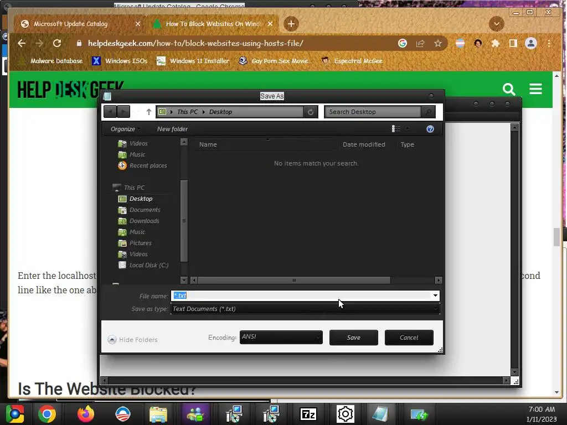Viewport: 567px width, 425px height.
Task: Open a new Chrome tab
Action: 291,24
